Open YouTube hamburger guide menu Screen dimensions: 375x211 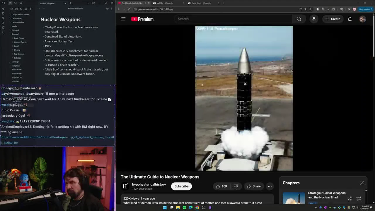(x=123, y=19)
